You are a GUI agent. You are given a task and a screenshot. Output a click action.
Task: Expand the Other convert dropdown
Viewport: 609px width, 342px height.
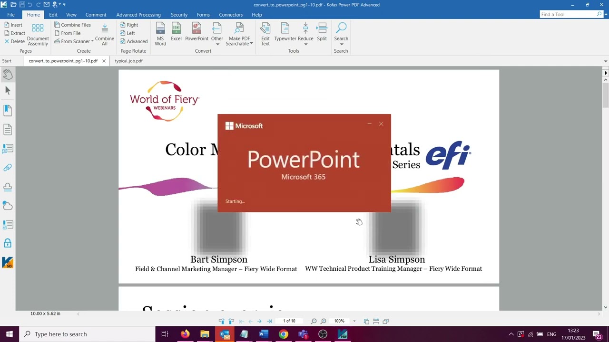pyautogui.click(x=217, y=44)
